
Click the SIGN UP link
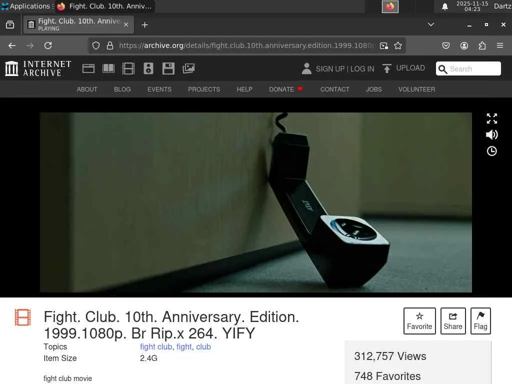(330, 69)
